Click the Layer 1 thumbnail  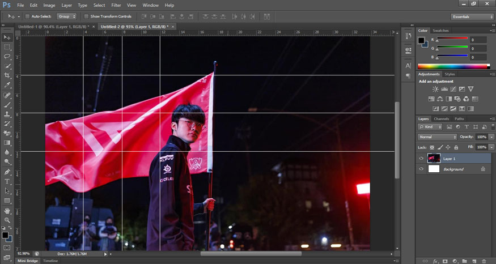click(x=434, y=159)
